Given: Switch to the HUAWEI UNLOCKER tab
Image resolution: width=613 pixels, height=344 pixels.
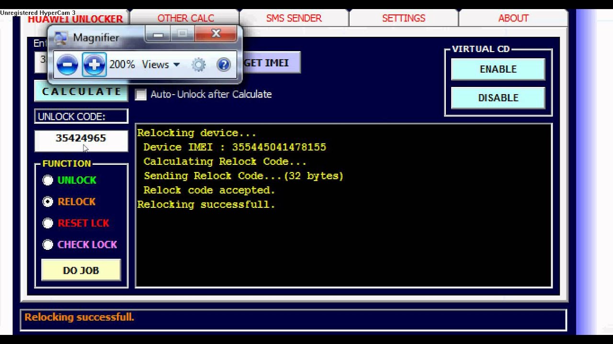Looking at the screenshot, I should point(75,19).
